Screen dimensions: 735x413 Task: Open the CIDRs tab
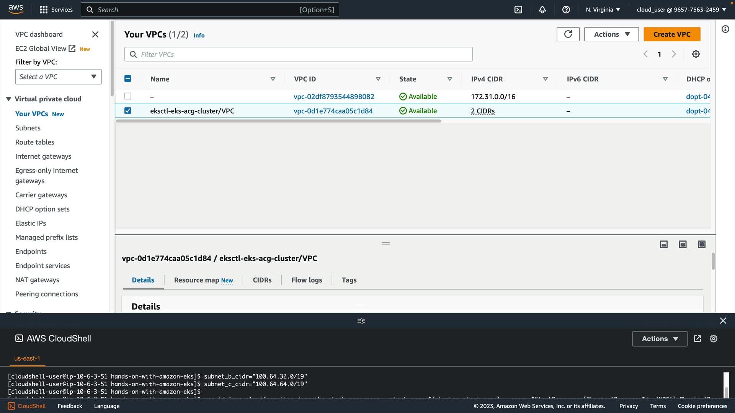262,280
